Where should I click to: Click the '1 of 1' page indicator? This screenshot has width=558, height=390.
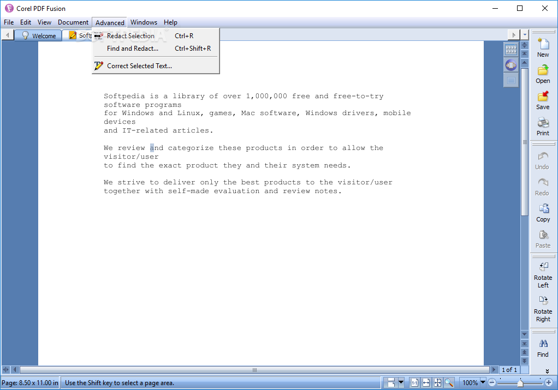[x=509, y=370]
